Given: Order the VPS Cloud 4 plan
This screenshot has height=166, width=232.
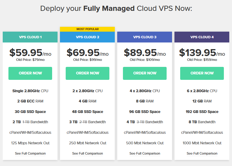Looking at the screenshot, I should (202, 73).
